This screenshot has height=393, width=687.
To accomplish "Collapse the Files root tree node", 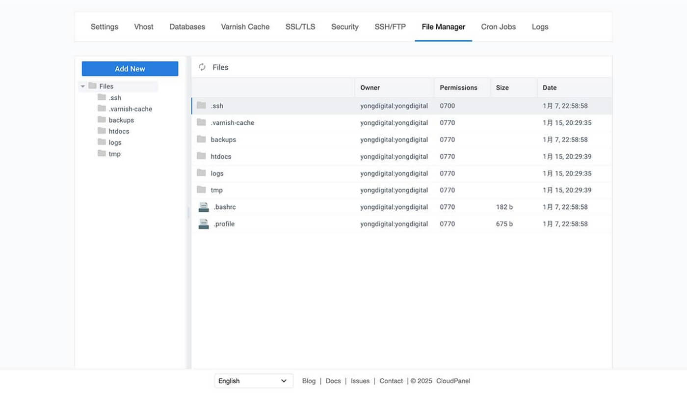I will 83,86.
